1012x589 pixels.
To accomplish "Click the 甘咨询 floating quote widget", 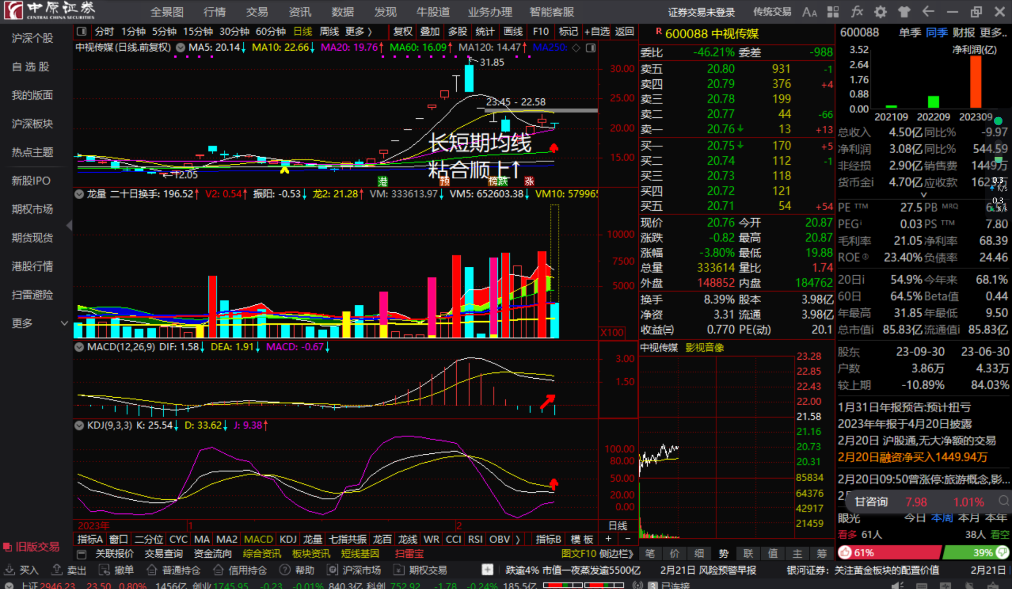I will [928, 502].
